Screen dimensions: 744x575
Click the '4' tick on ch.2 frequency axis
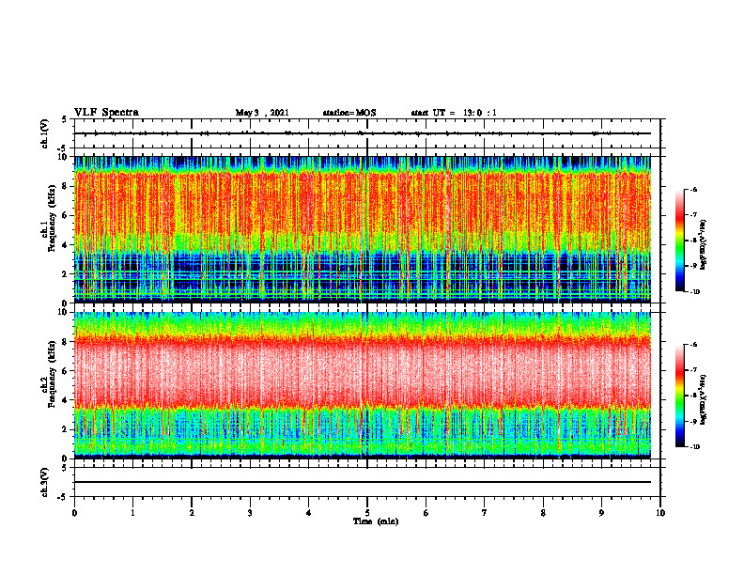coord(65,400)
